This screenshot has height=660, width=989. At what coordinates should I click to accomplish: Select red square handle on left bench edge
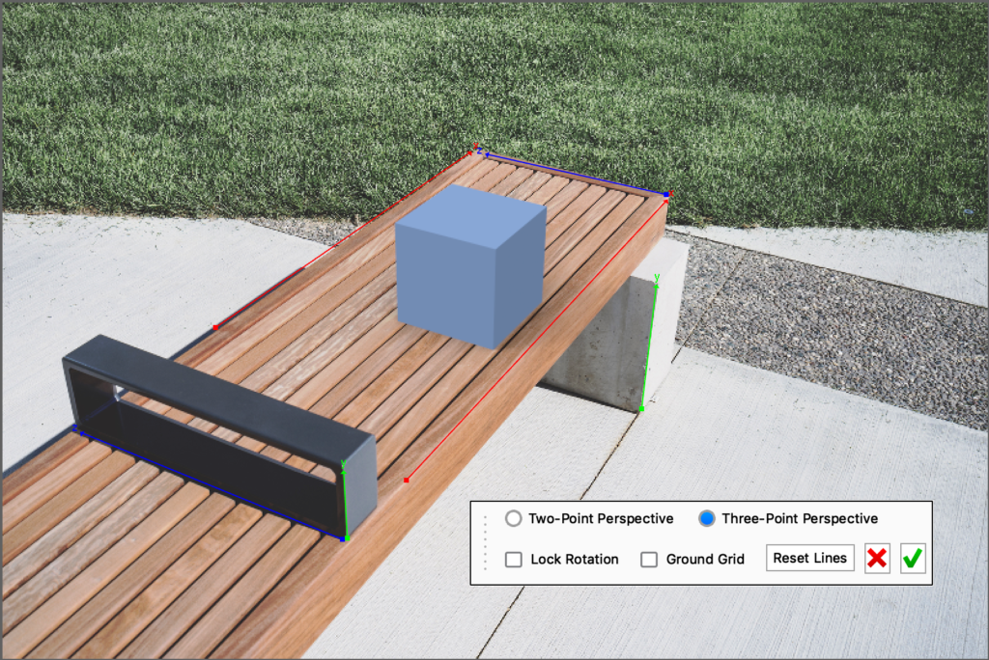214,328
